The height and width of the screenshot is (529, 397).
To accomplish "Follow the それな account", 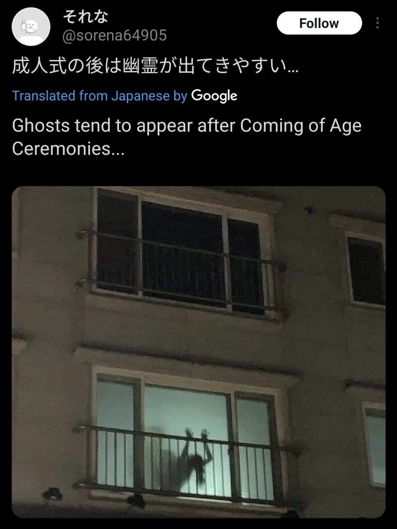I will click(x=319, y=23).
